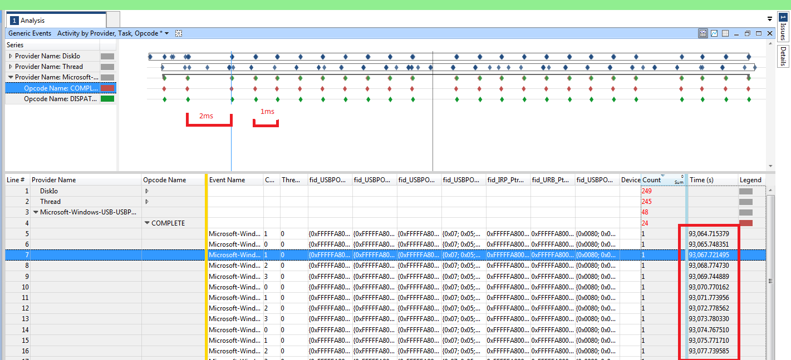Expand Provider Name: DiskIo series
Screen dimensions: 791x360
point(11,56)
